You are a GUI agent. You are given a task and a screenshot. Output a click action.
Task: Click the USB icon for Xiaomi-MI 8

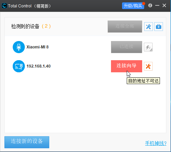click(19, 47)
